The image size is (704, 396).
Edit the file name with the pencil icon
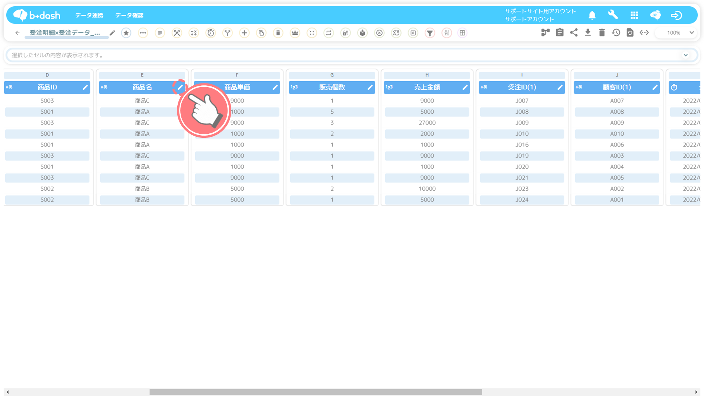[x=112, y=33]
